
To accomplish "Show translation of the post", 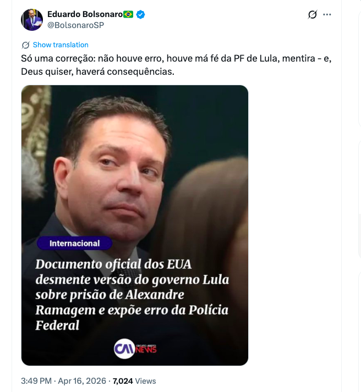I will pos(61,45).
